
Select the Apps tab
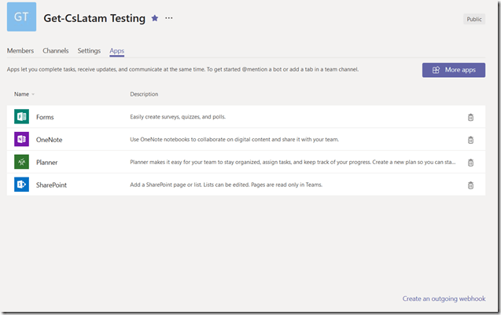[x=116, y=51]
